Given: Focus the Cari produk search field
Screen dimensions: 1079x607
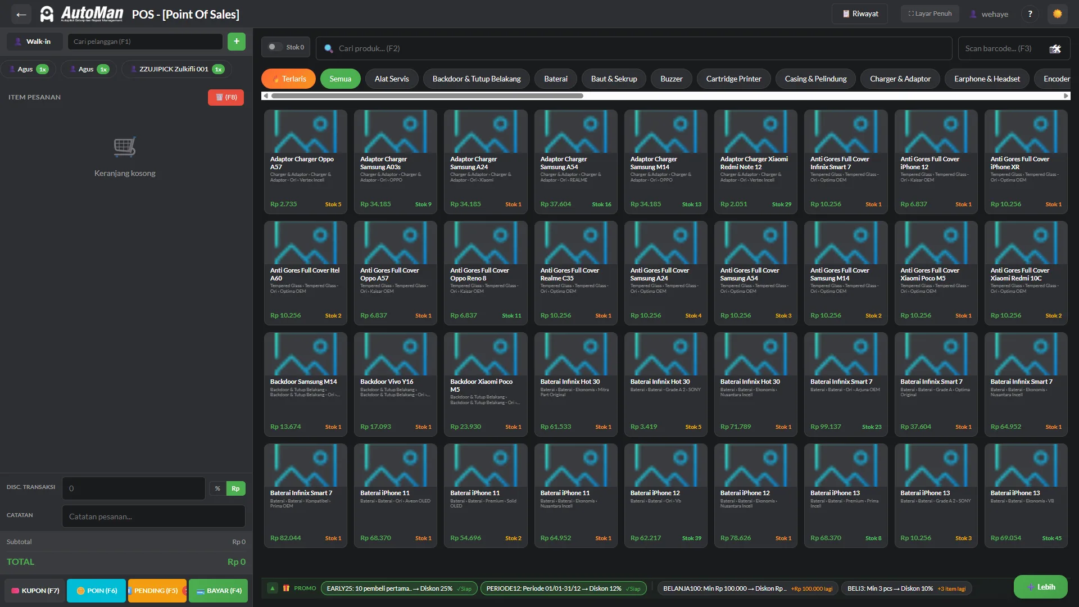Looking at the screenshot, I should click(x=634, y=48).
